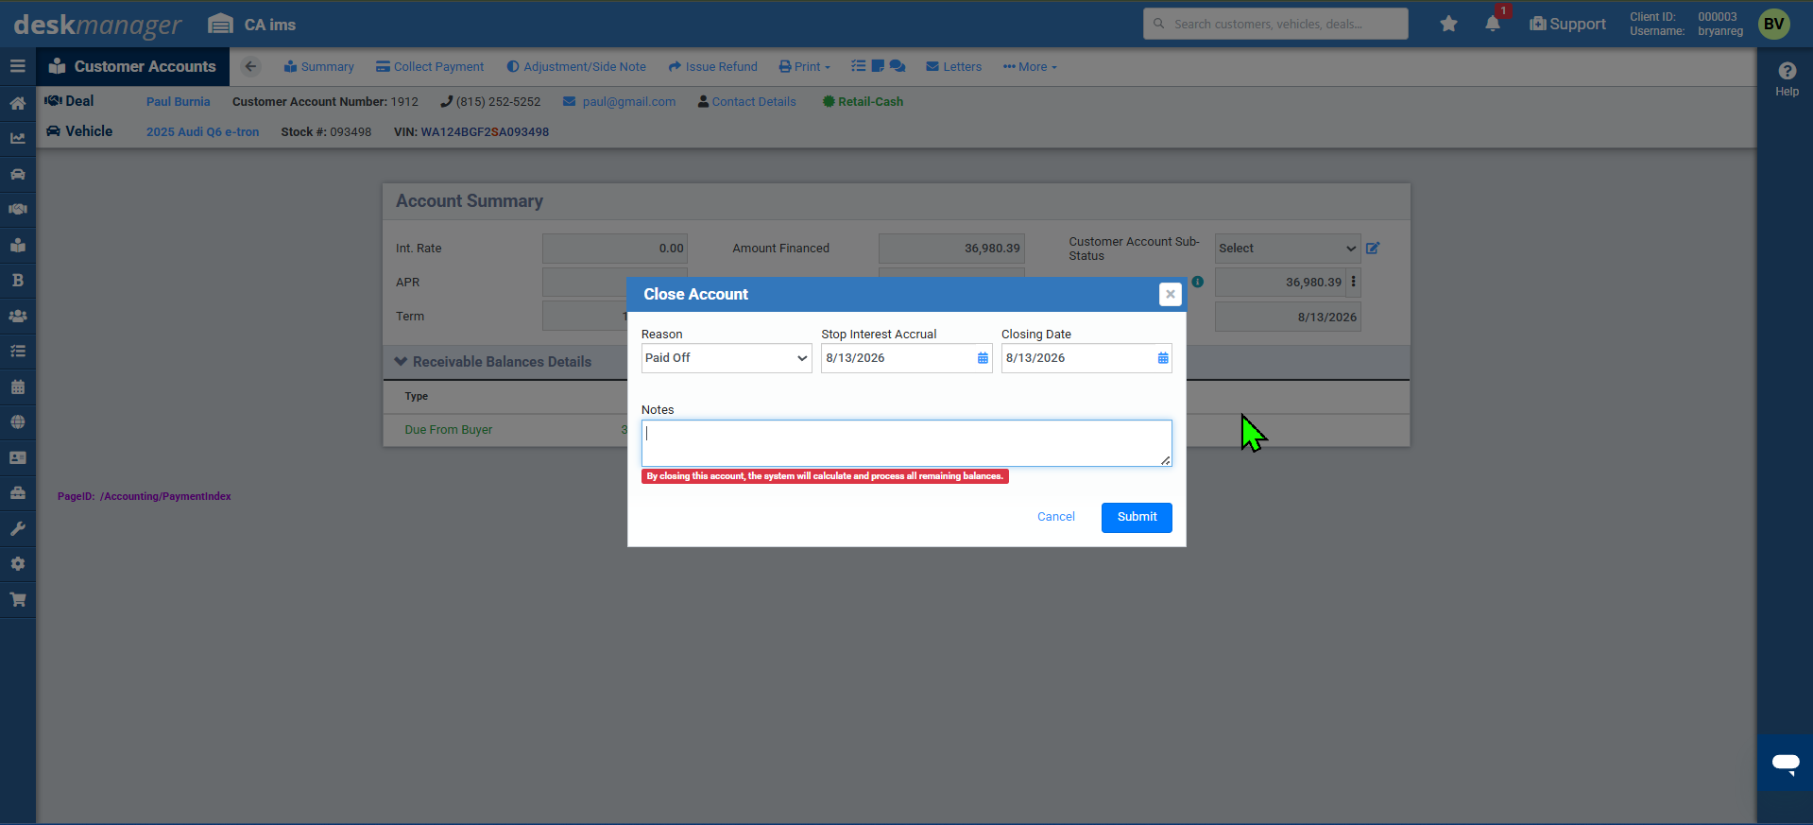The image size is (1813, 825).
Task: Open Letters
Action: pyautogui.click(x=953, y=66)
